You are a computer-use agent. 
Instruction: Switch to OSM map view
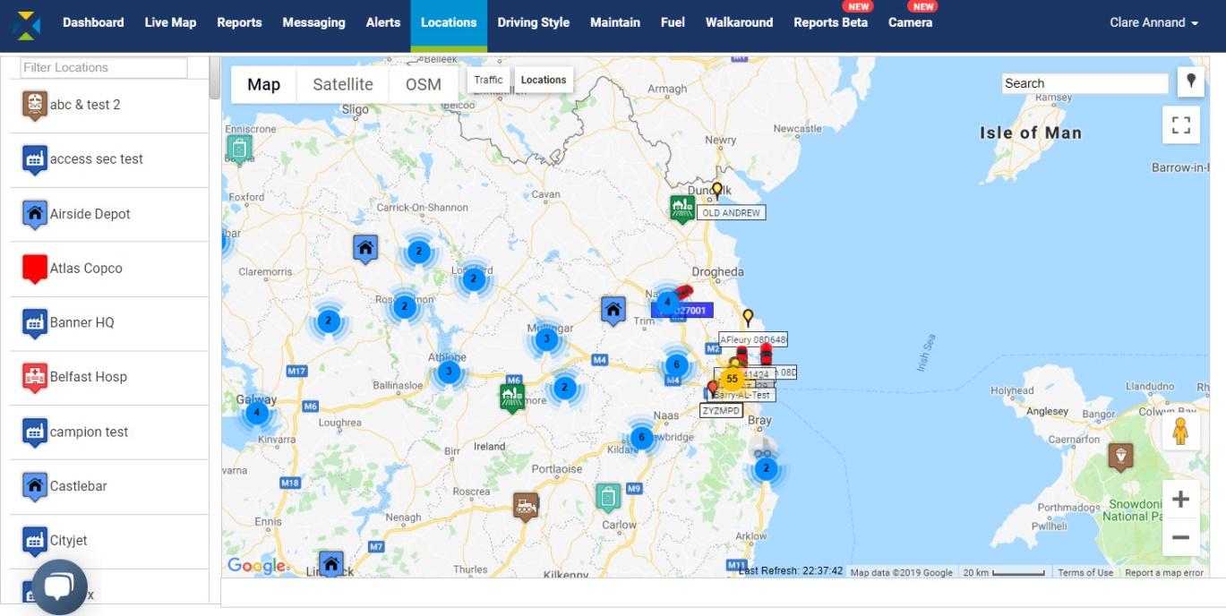coord(424,85)
